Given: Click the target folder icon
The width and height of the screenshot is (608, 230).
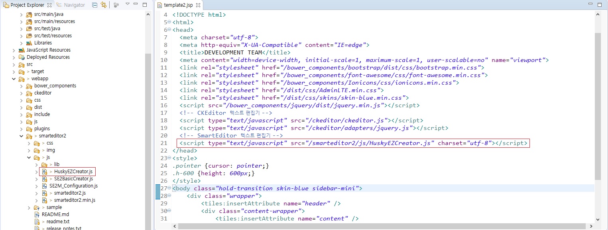Looking at the screenshot, I should point(22,72).
